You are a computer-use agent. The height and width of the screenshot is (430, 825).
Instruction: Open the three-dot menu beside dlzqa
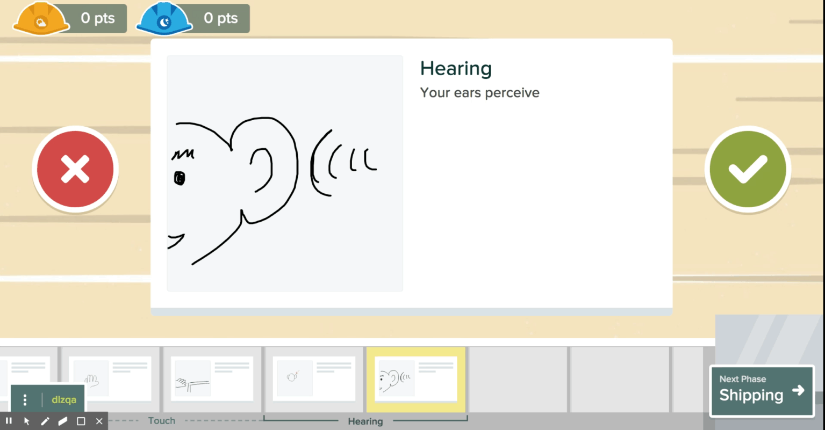click(25, 400)
